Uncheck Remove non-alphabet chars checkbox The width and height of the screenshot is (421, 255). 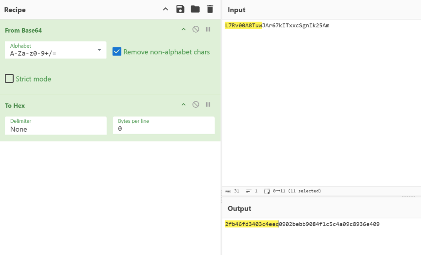tap(117, 52)
